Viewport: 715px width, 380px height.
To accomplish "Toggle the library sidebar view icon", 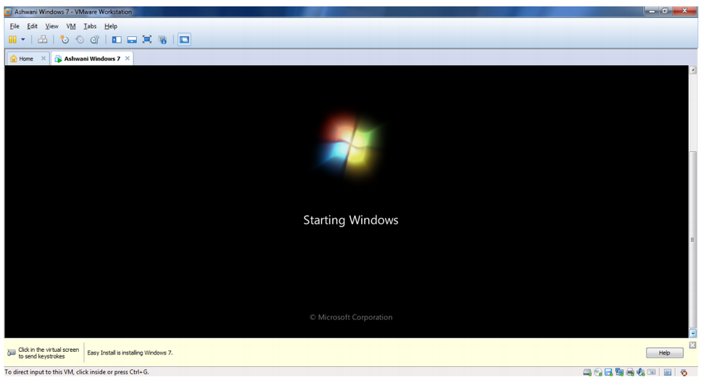I will (x=117, y=40).
